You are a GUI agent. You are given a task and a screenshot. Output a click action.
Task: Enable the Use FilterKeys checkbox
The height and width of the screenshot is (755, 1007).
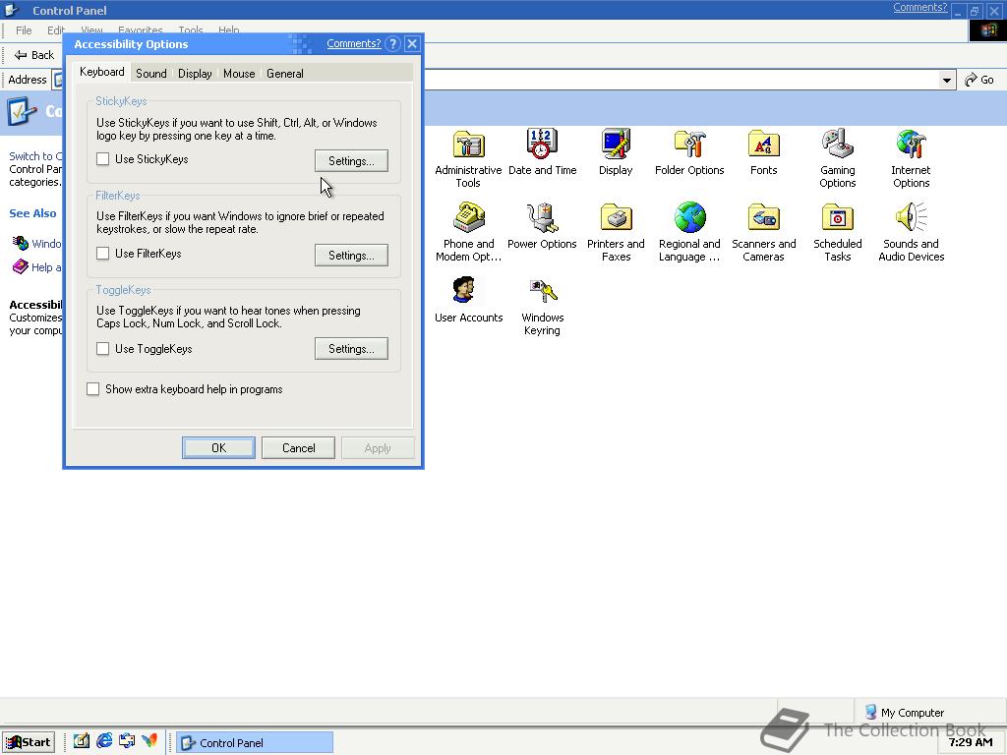tap(102, 253)
